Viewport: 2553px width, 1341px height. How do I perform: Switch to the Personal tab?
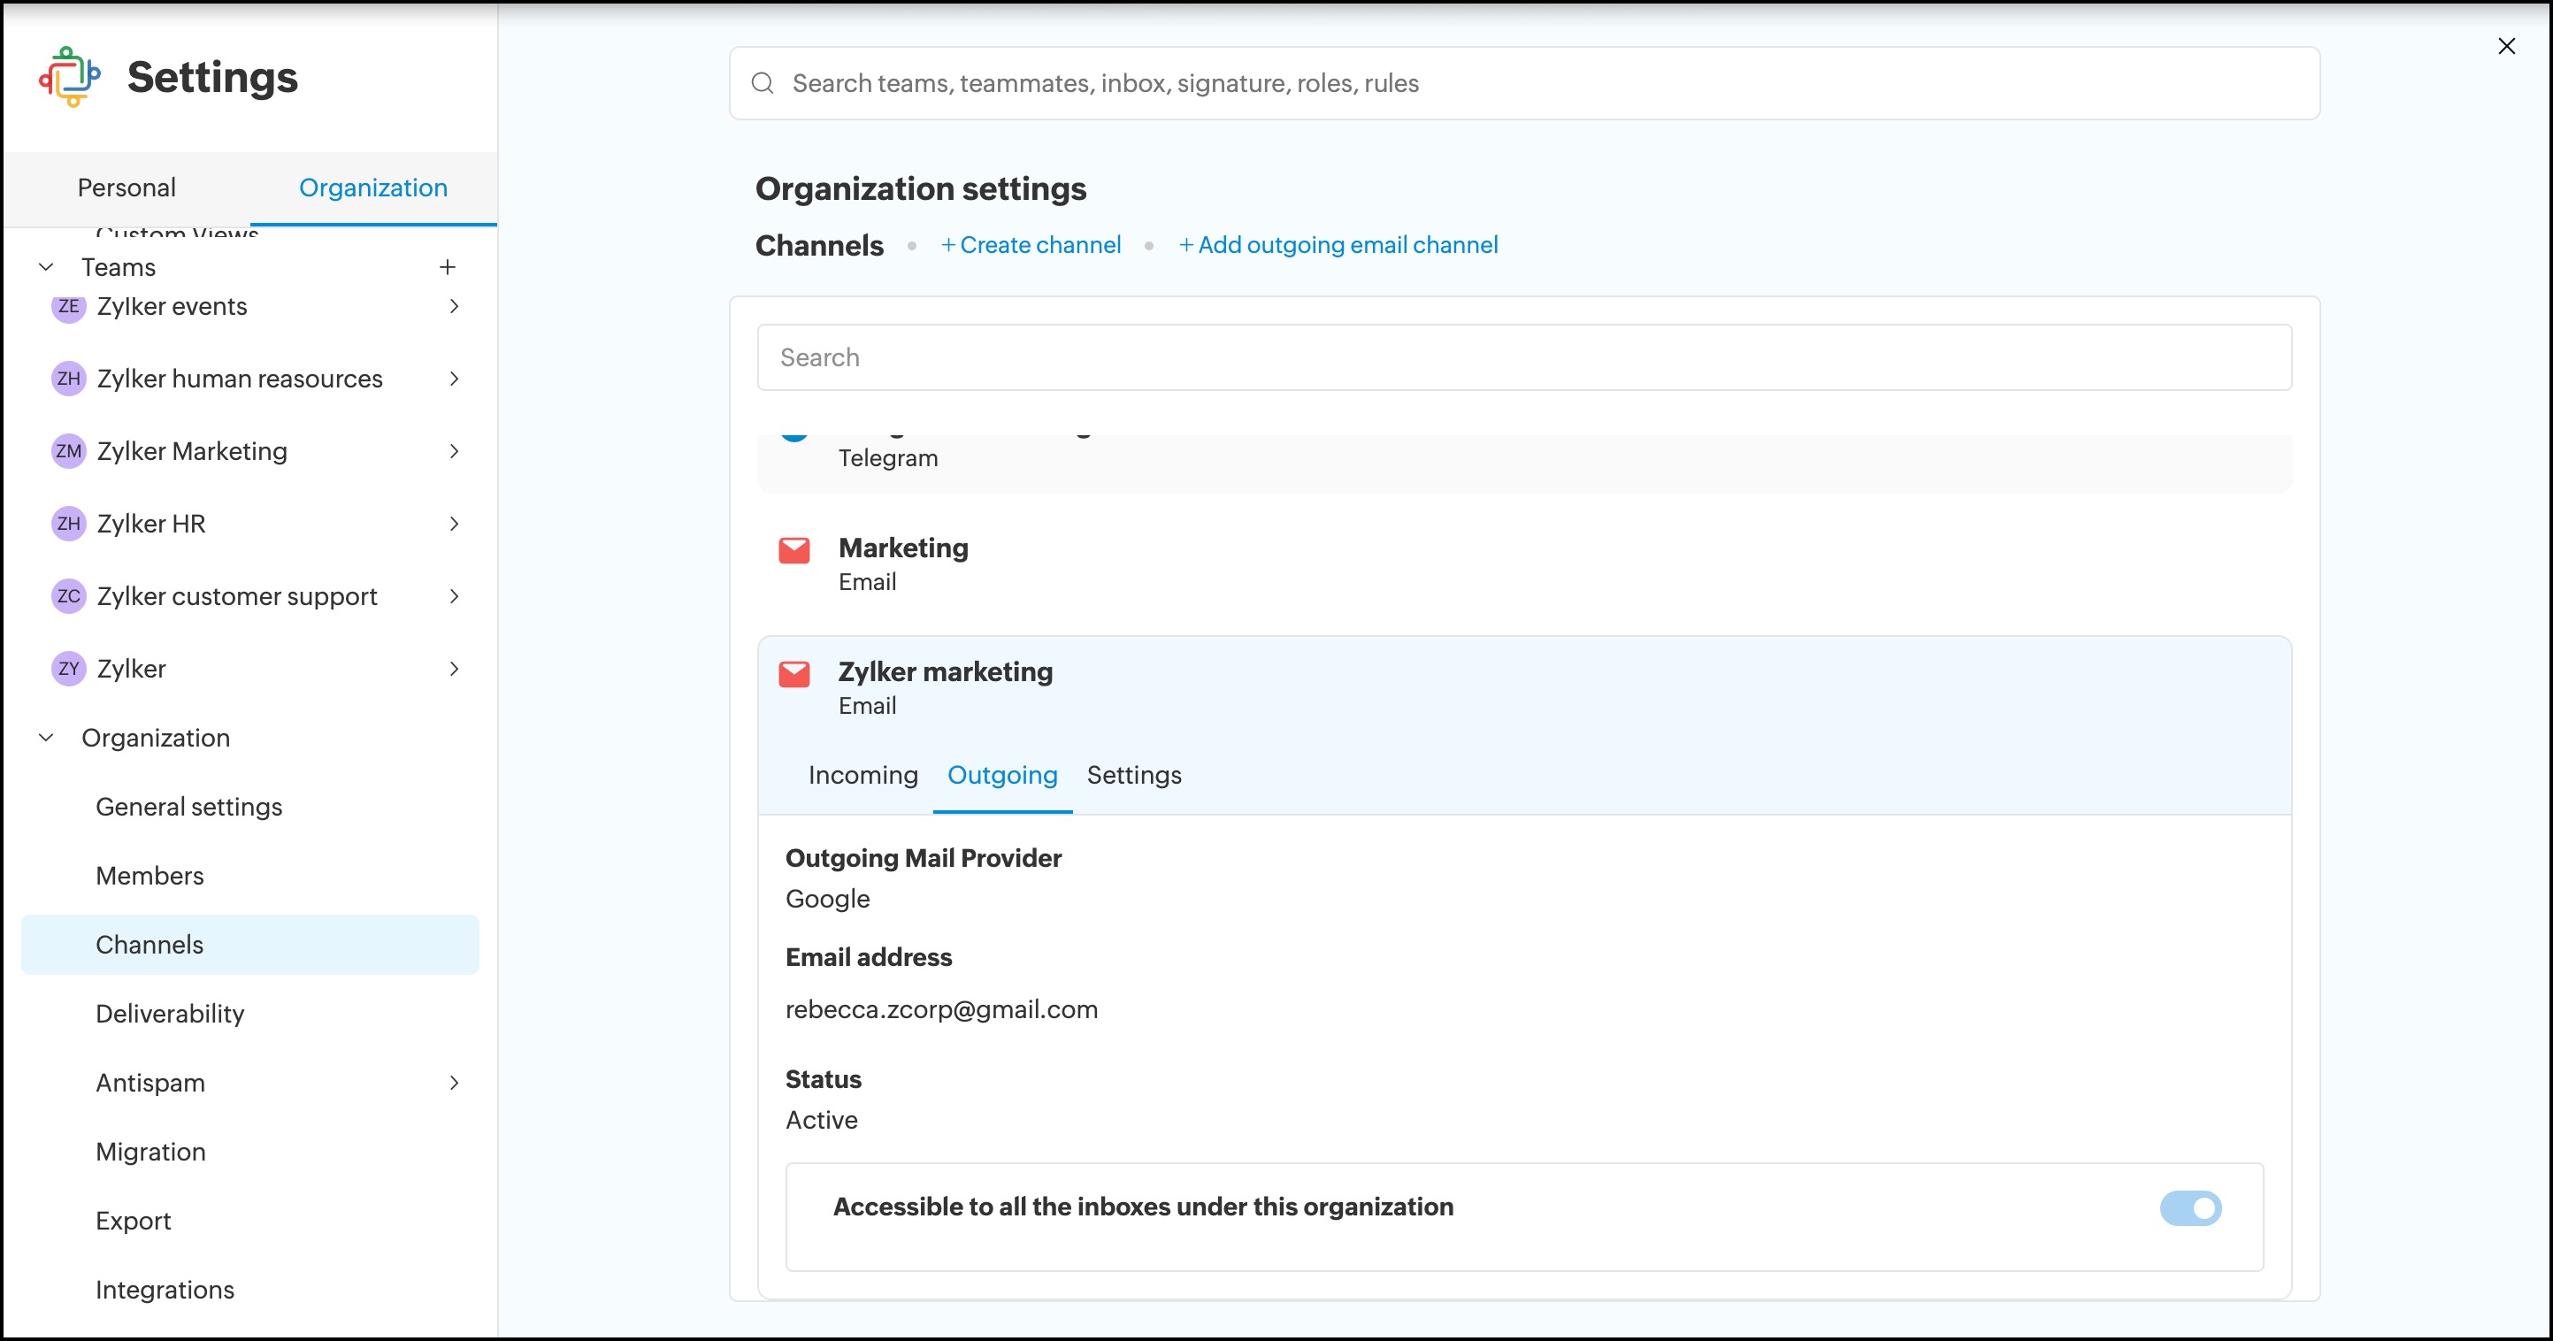(126, 188)
